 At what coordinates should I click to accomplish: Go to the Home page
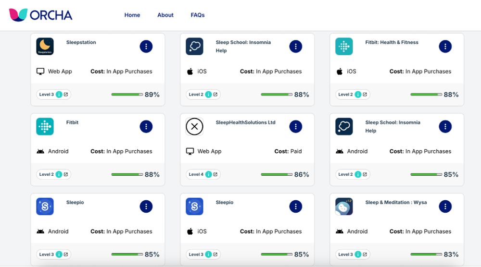(132, 15)
